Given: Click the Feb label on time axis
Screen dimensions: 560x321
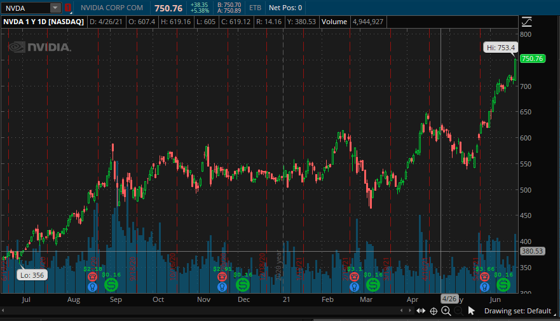Looking at the screenshot, I should coord(327,299).
